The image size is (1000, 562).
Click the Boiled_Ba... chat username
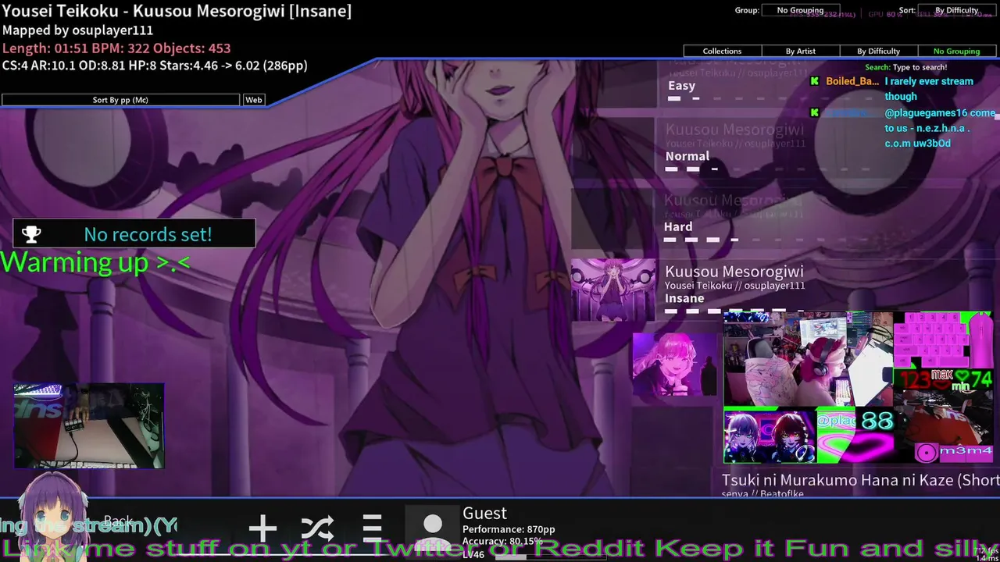pyautogui.click(x=852, y=81)
